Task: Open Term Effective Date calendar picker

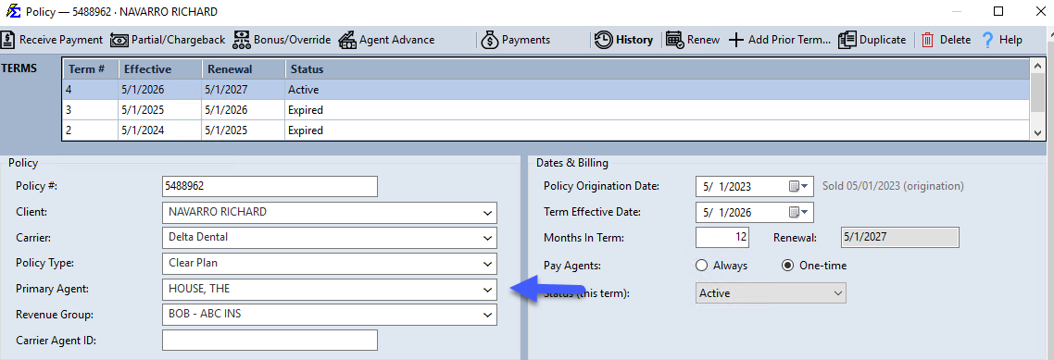Action: click(797, 212)
